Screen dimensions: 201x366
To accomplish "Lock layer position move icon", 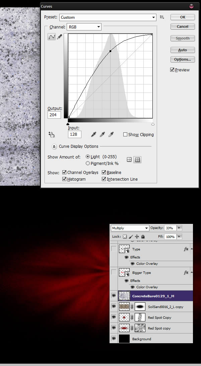I will [137, 236].
